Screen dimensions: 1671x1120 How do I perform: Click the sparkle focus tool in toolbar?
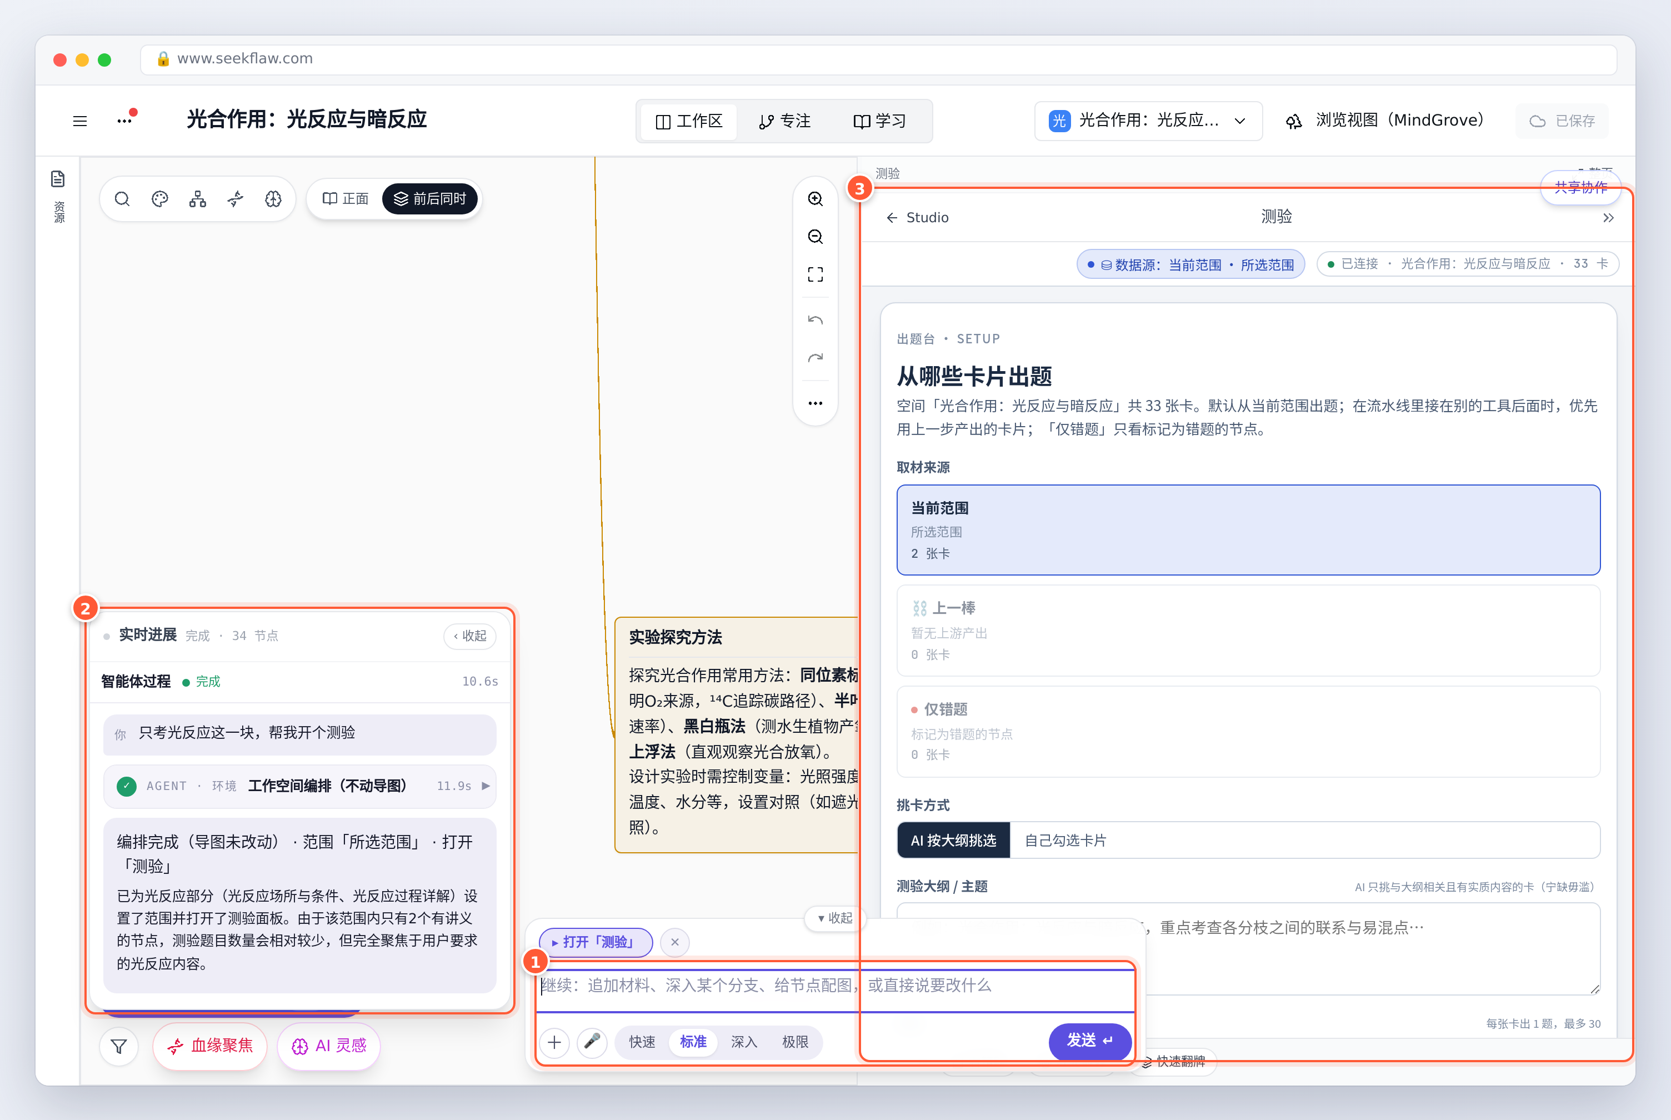[x=236, y=198]
